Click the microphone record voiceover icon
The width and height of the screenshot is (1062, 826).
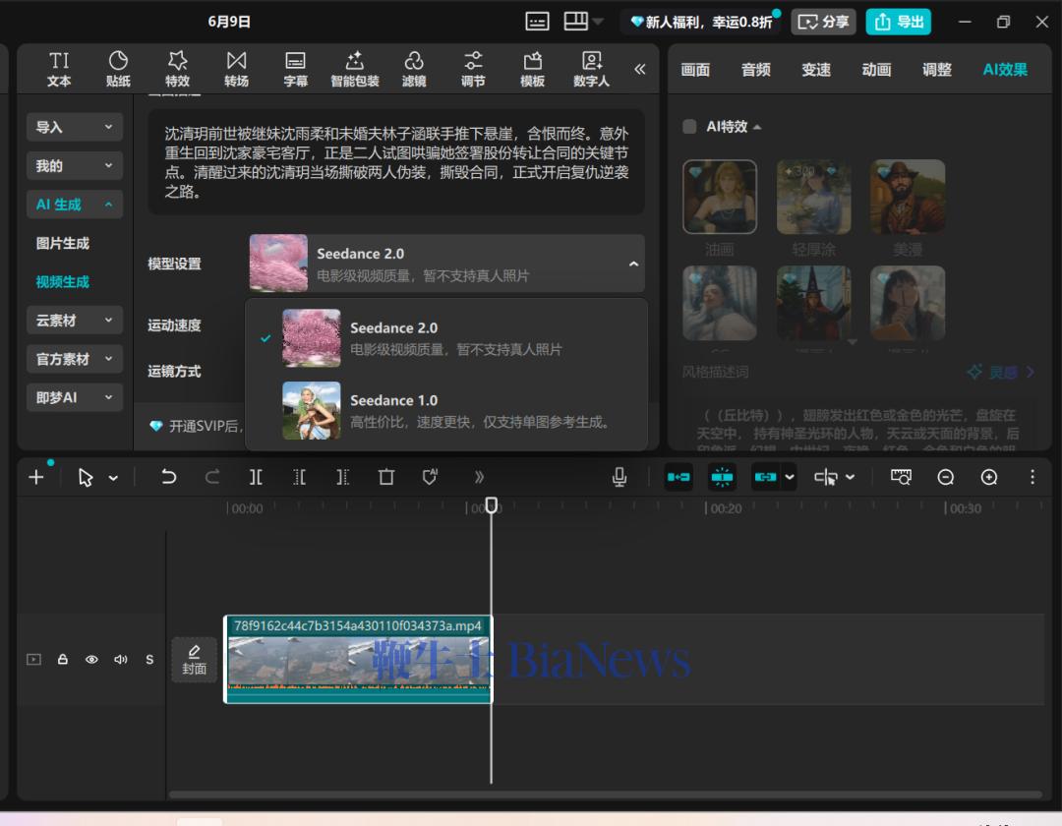tap(619, 477)
